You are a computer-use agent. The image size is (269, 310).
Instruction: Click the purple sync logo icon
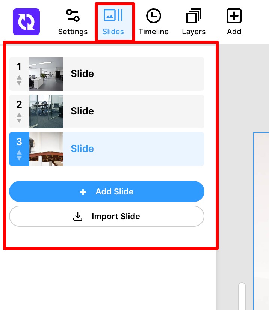[x=26, y=22]
